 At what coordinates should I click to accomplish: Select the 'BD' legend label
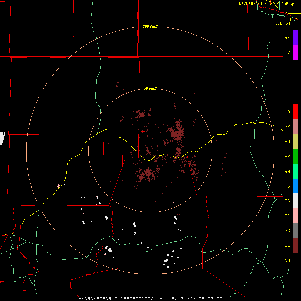(287, 142)
